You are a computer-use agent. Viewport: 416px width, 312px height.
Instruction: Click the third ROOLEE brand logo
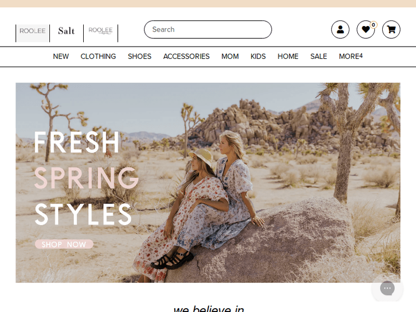tap(100, 32)
